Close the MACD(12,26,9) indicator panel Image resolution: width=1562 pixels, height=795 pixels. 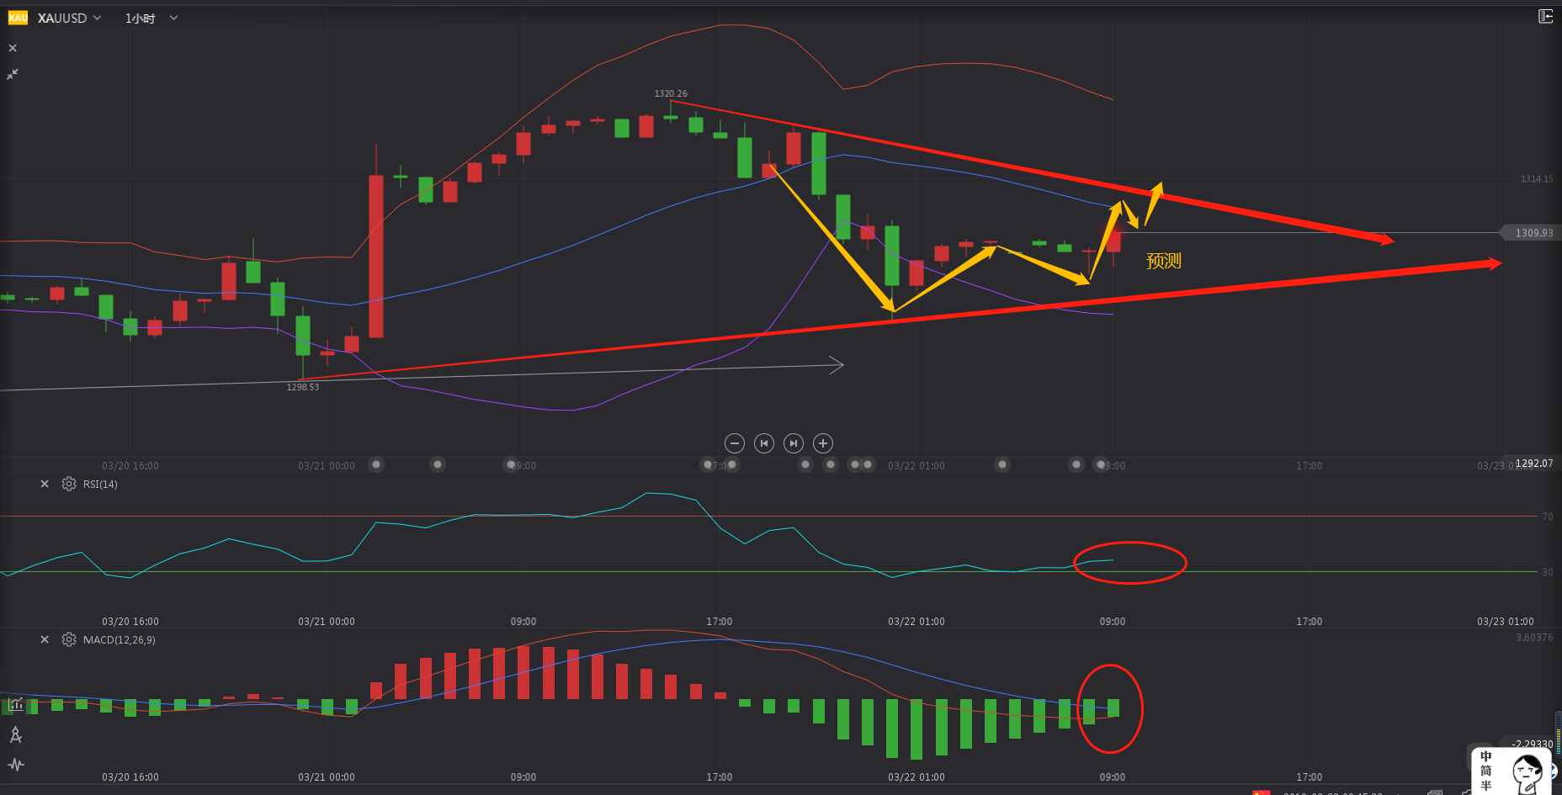45,639
